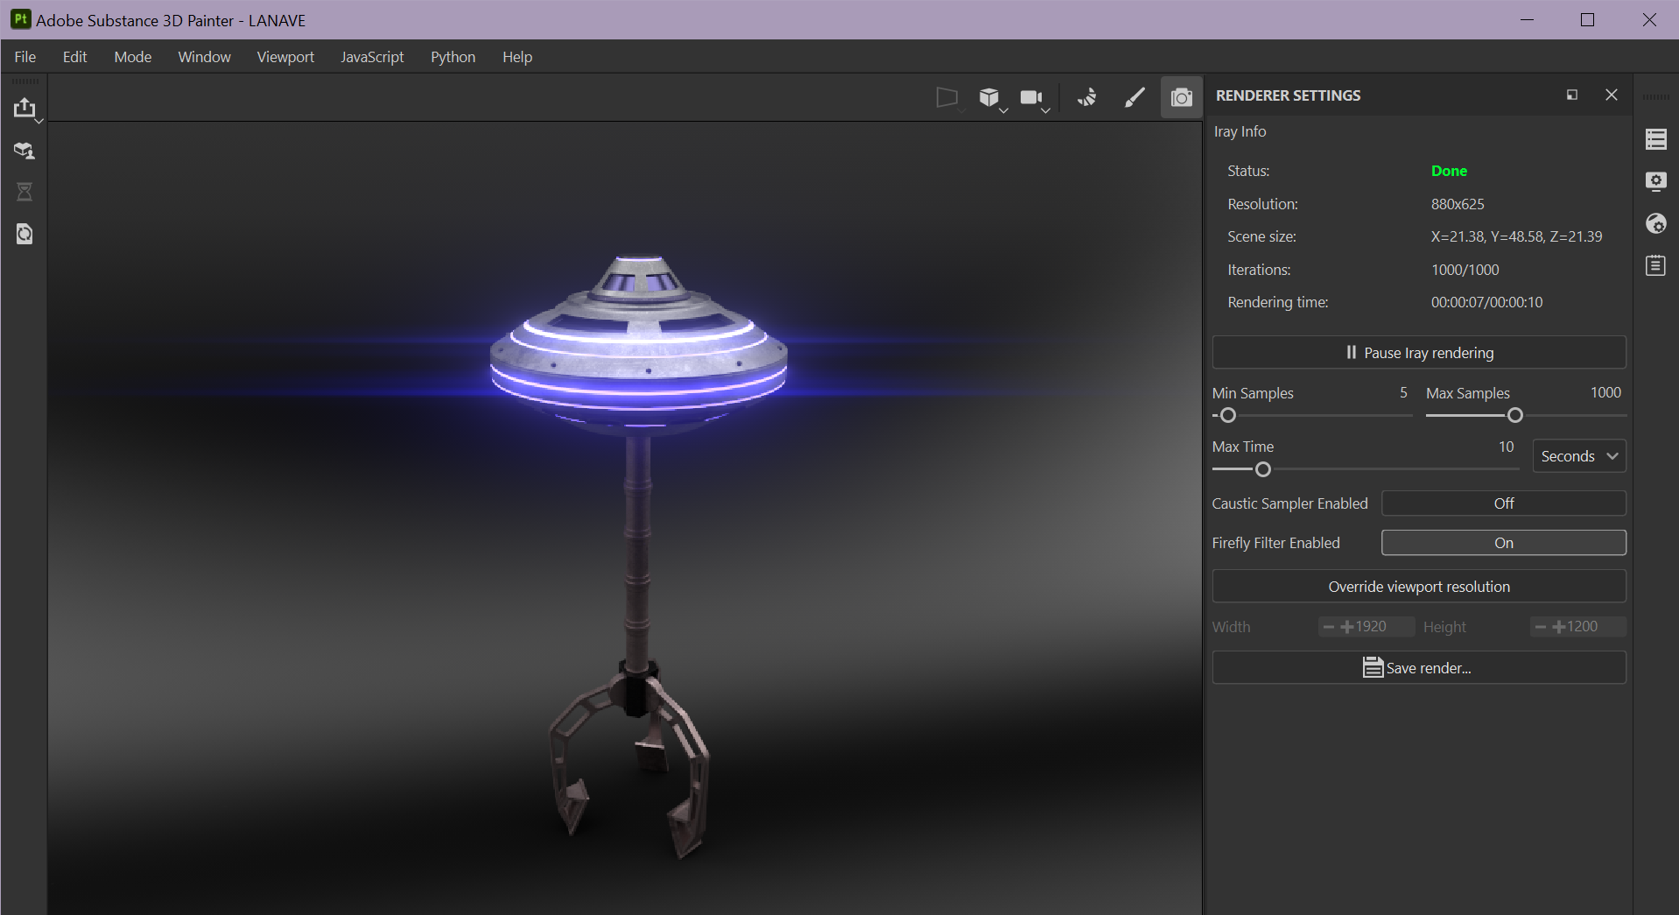Click the croissant-shaped icon in viewport toolbar
The image size is (1679, 915).
[1087, 97]
